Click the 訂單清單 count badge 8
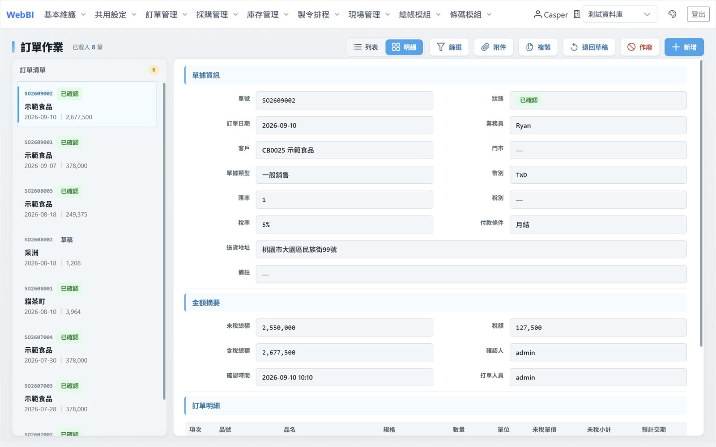Viewport: 716px width, 447px height. click(x=153, y=70)
